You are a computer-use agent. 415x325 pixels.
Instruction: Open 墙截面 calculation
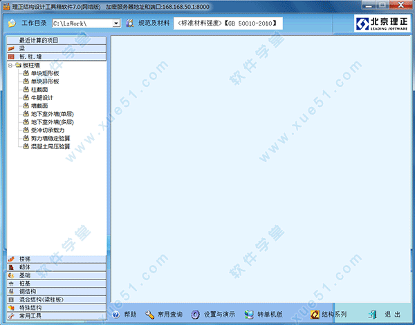tap(39, 106)
